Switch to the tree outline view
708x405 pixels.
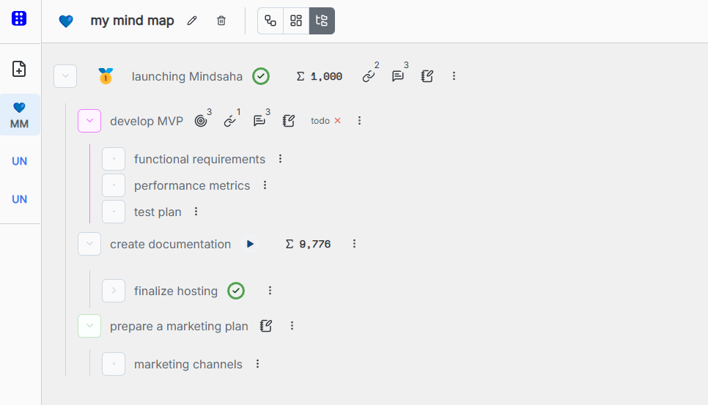322,21
